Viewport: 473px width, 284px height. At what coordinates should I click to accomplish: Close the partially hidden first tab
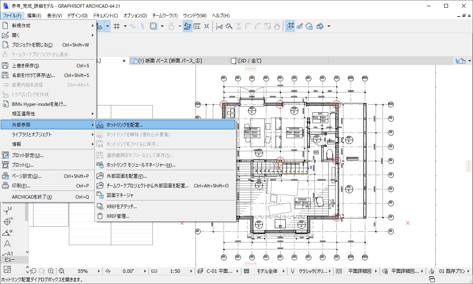pyautogui.click(x=124, y=61)
